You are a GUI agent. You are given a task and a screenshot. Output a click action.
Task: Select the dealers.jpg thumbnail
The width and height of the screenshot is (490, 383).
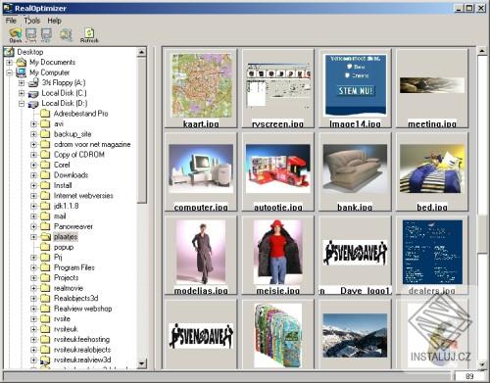click(432, 252)
